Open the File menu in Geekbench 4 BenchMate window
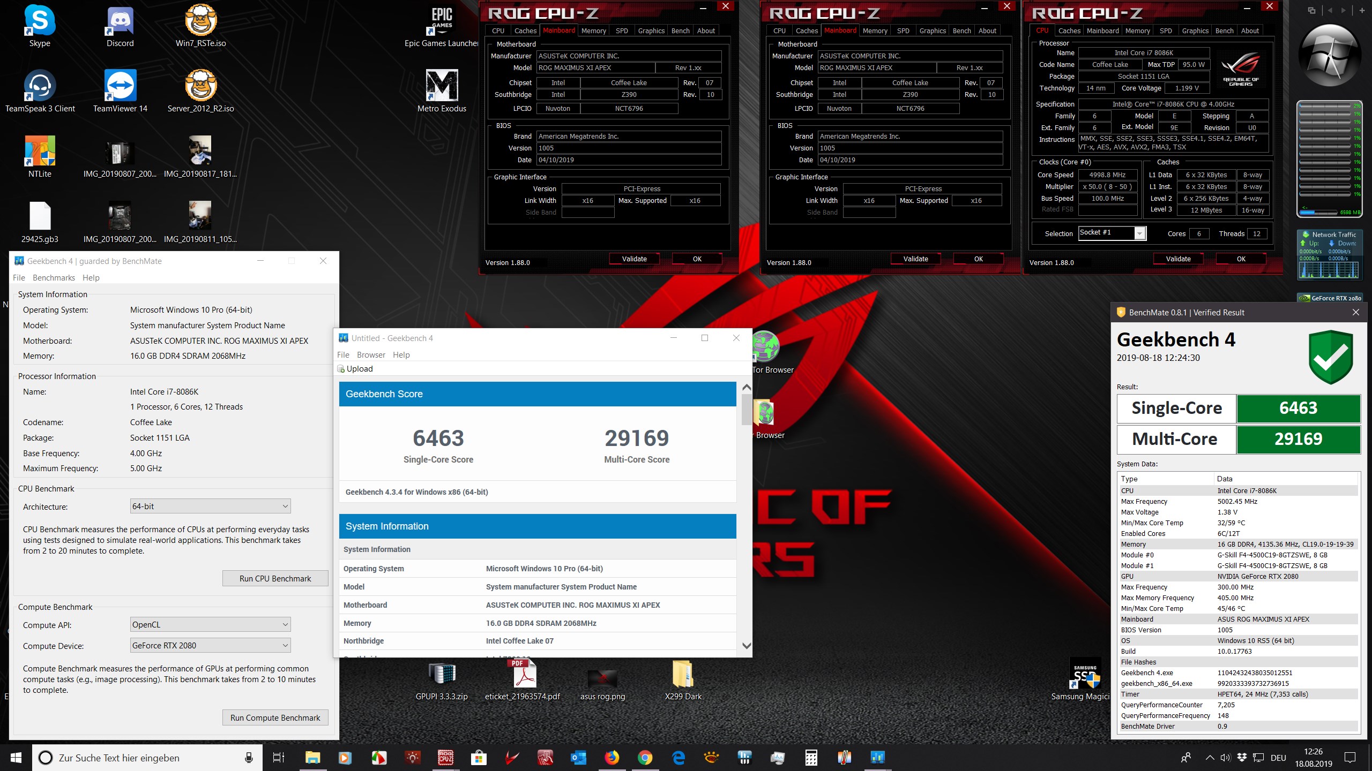This screenshot has width=1372, height=771. coord(19,277)
